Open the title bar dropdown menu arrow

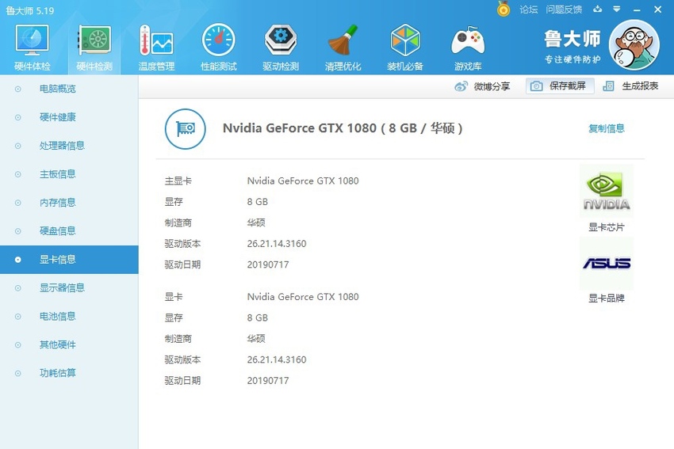click(617, 9)
